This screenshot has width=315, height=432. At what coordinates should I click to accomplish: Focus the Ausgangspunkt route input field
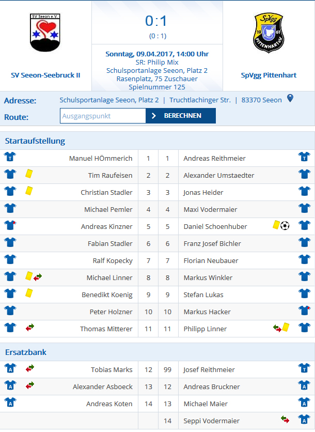tap(103, 116)
